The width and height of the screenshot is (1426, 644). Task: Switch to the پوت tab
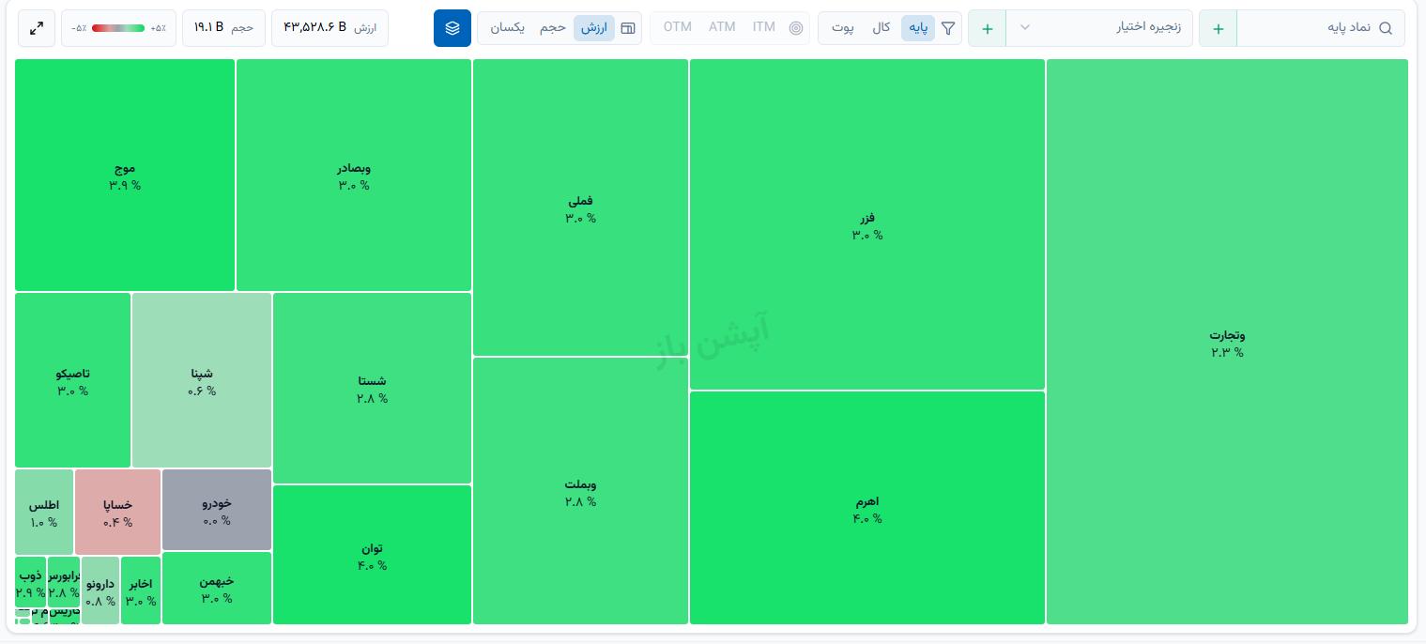point(843,27)
